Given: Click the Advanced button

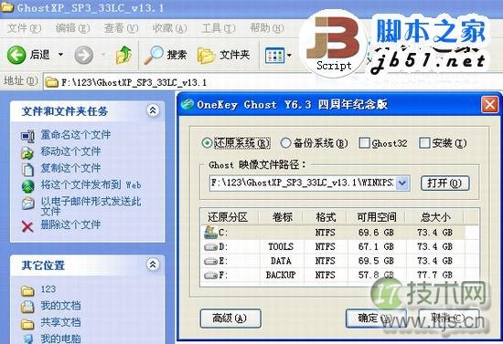Looking at the screenshot, I should coord(230,318).
